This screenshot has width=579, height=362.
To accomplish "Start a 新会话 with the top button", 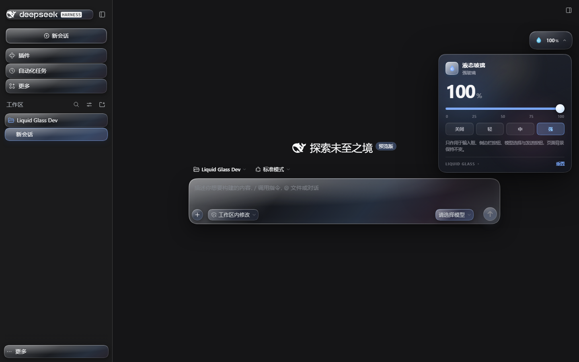I will click(x=56, y=36).
